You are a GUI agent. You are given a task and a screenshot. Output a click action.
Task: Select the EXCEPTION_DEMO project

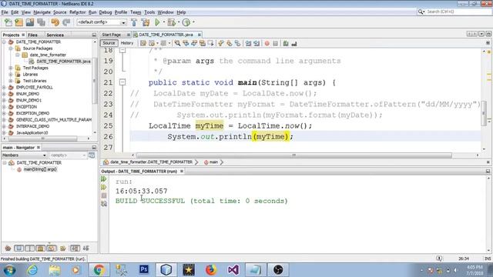click(x=32, y=113)
